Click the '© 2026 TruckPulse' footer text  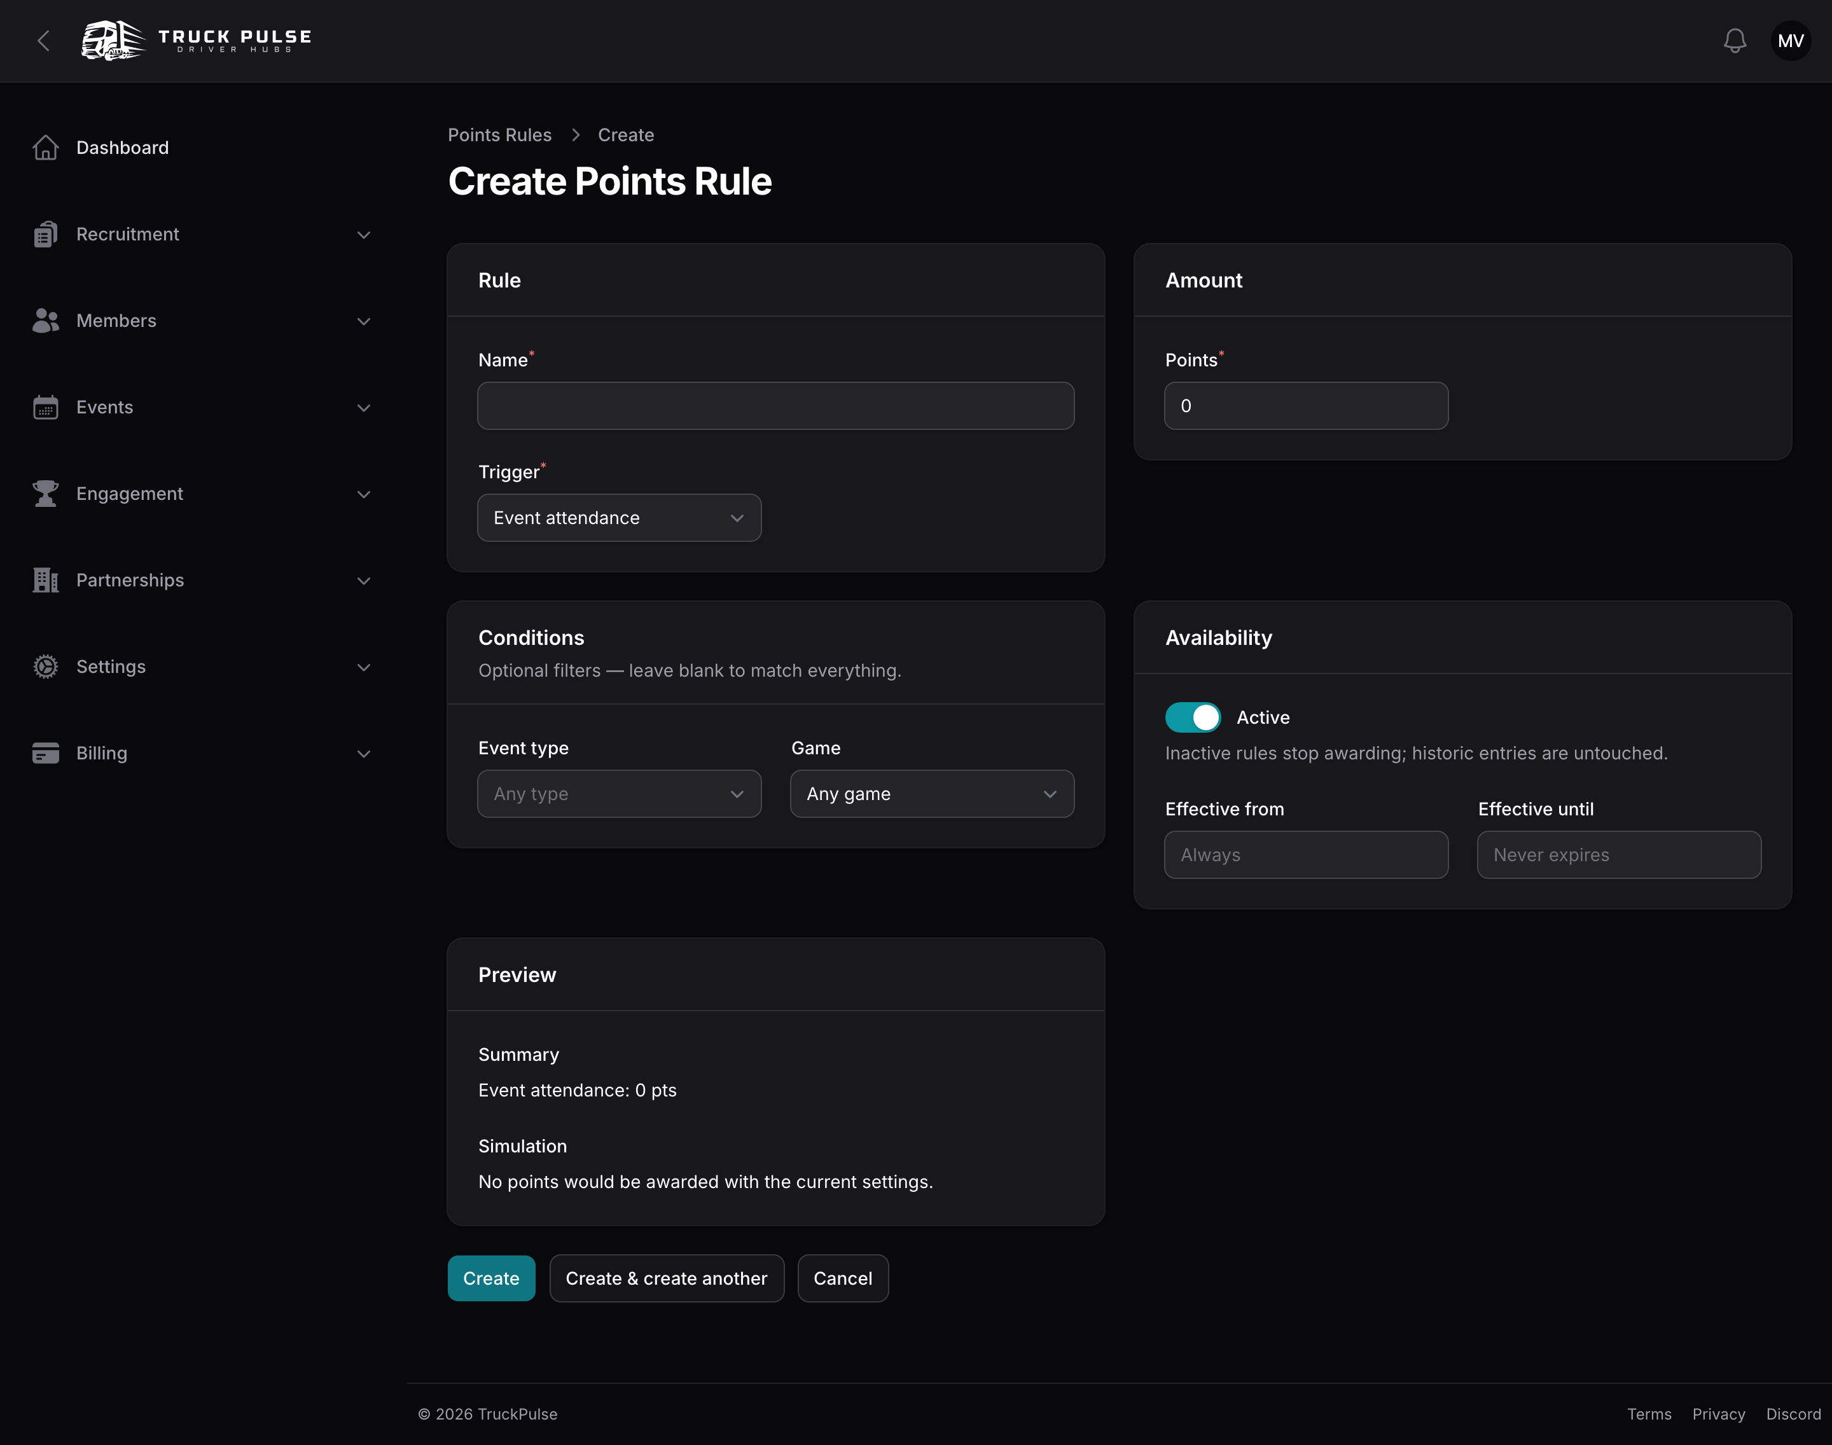pyautogui.click(x=487, y=1414)
